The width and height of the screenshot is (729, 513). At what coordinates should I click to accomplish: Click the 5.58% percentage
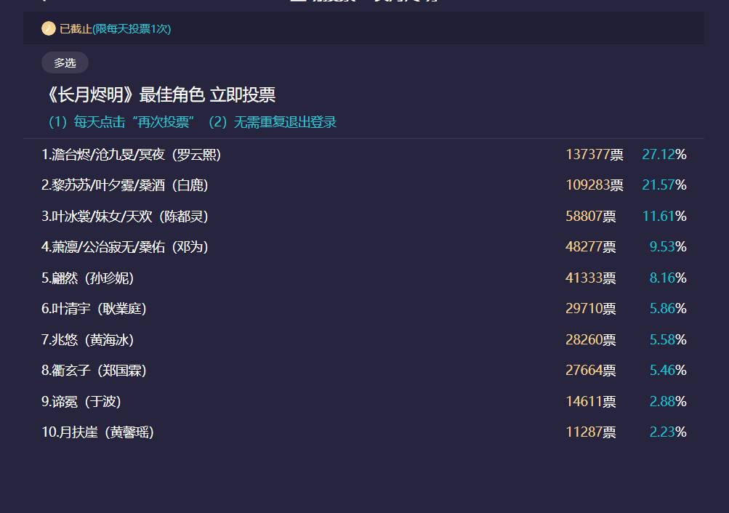pyautogui.click(x=668, y=339)
